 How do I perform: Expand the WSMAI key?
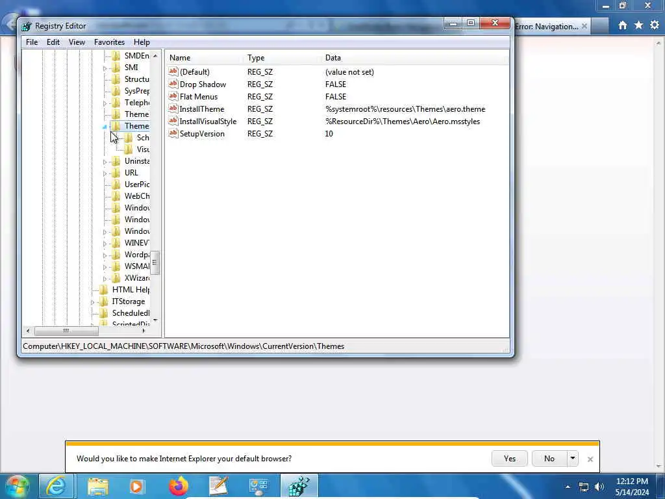[x=105, y=267]
